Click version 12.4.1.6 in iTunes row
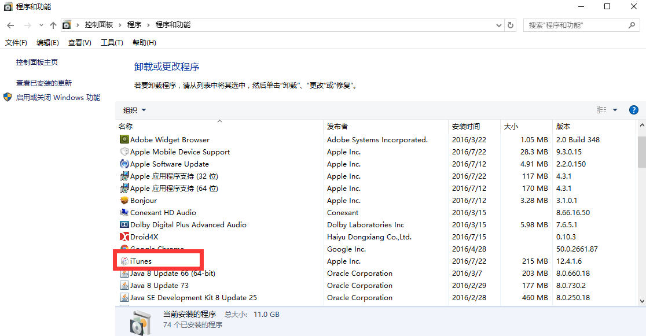 pos(569,261)
